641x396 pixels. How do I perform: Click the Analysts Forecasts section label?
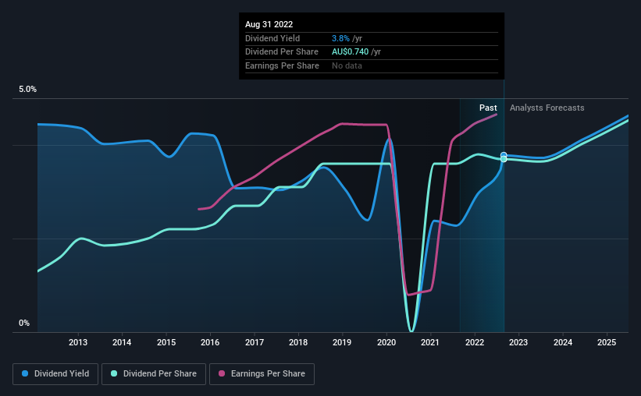[547, 108]
